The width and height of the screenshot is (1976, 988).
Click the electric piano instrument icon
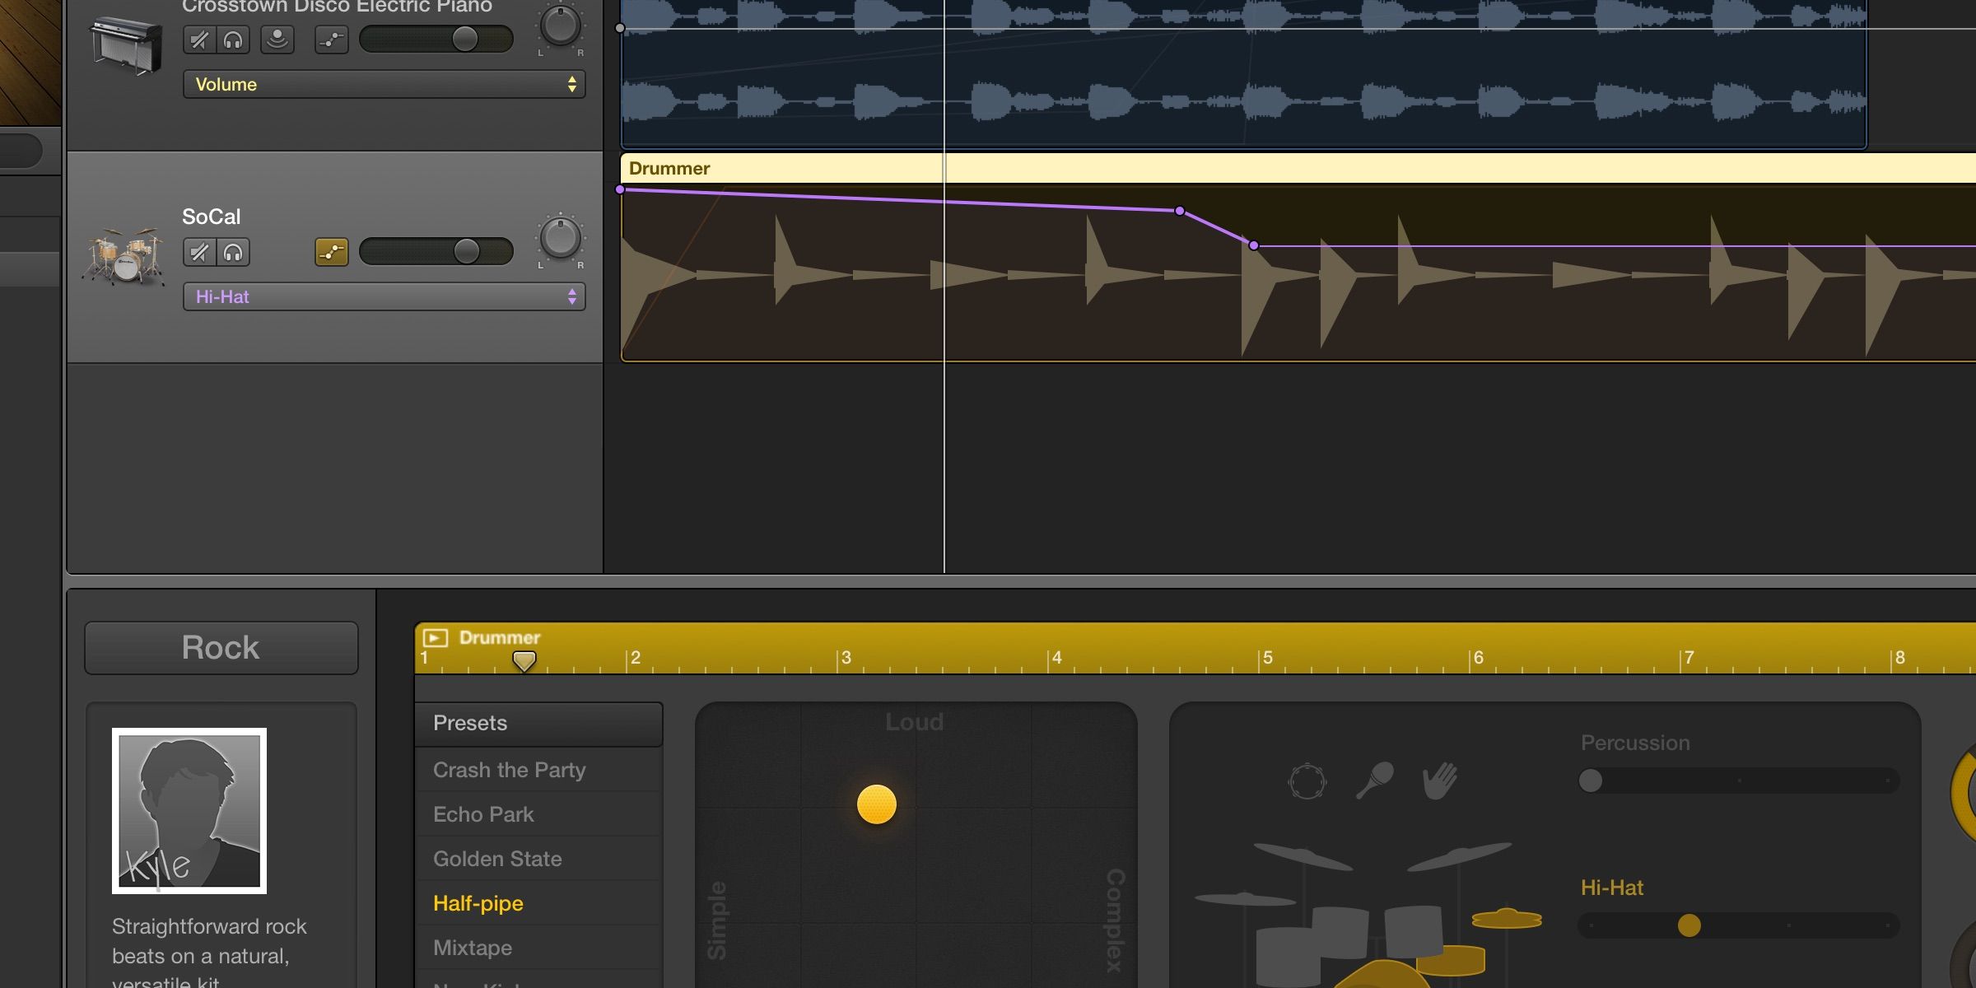coord(124,45)
